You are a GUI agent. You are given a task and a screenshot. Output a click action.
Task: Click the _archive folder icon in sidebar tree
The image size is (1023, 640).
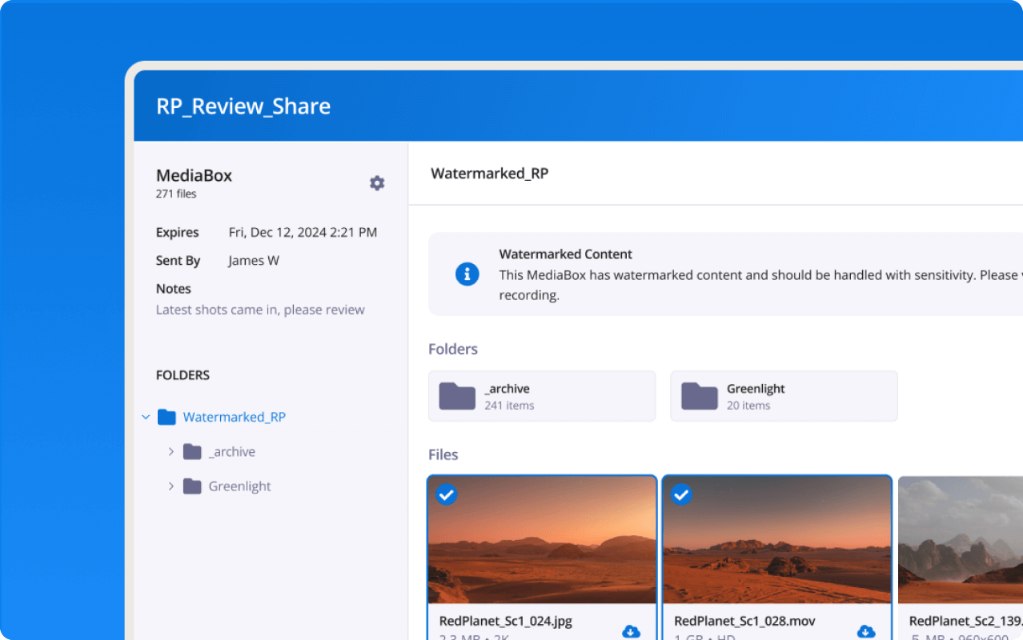click(192, 452)
